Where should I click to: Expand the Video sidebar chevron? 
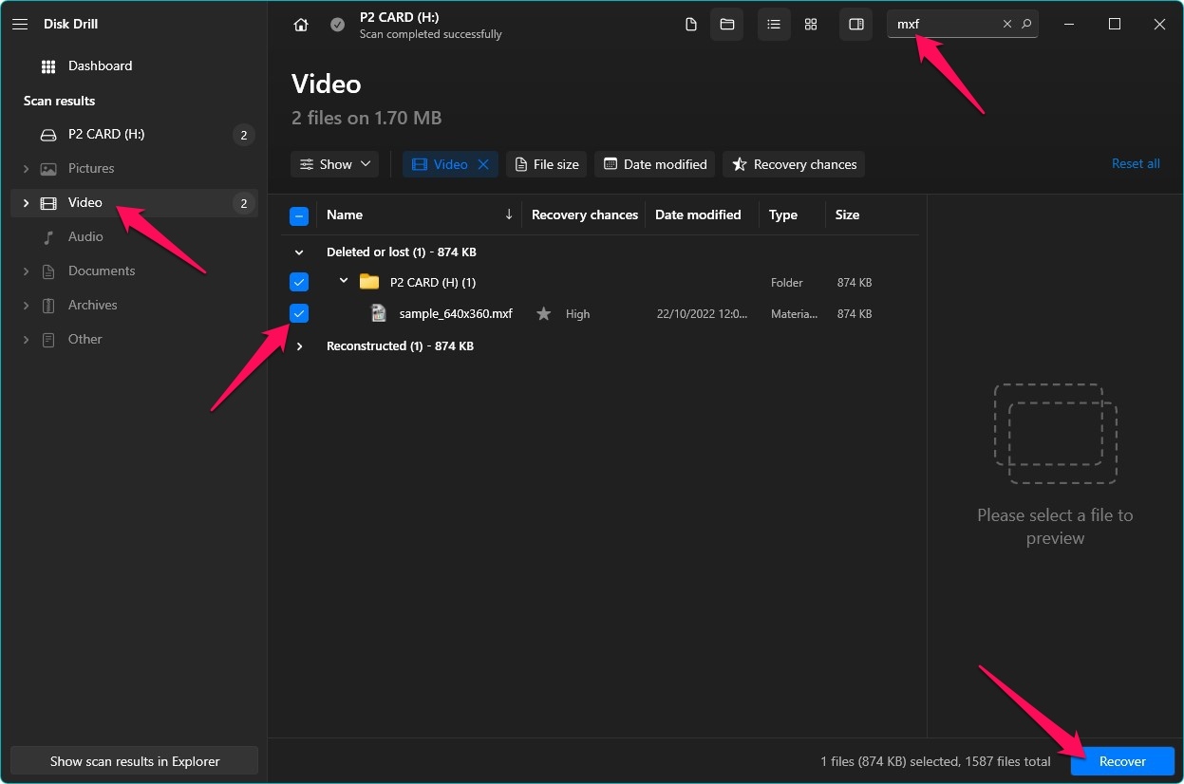26,203
